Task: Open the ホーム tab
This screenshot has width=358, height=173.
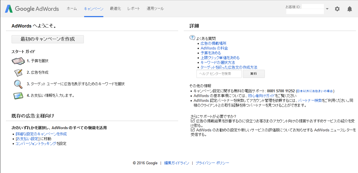Action: (x=72, y=9)
